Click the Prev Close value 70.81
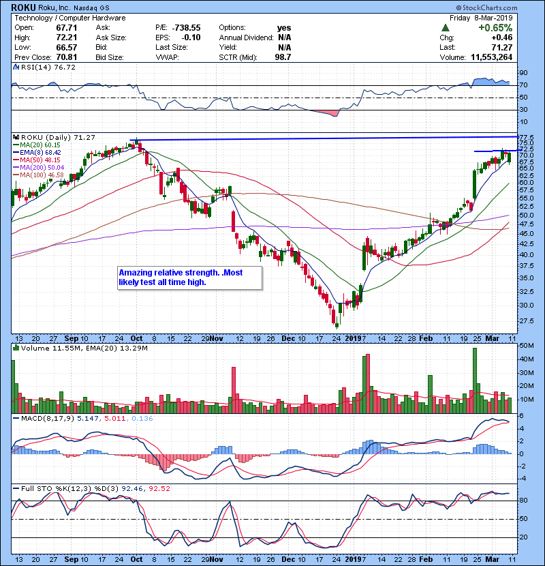This screenshot has width=545, height=566. (66, 57)
